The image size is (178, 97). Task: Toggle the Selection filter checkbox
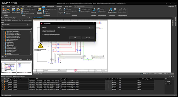(166, 84)
